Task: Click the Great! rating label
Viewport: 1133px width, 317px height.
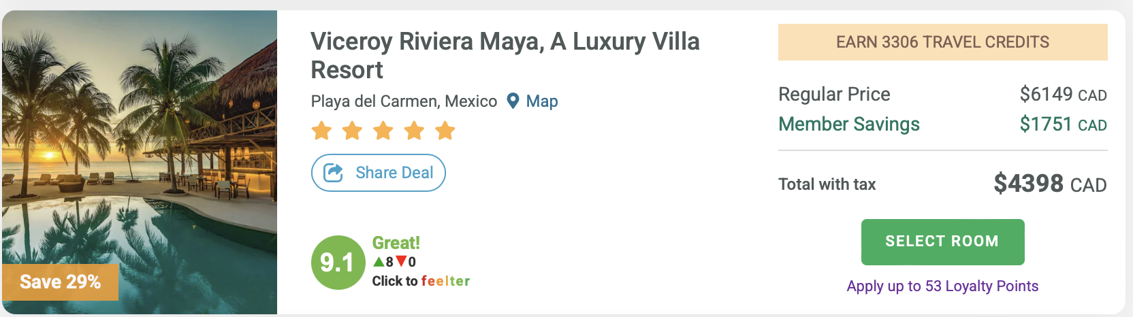Action: click(x=396, y=243)
